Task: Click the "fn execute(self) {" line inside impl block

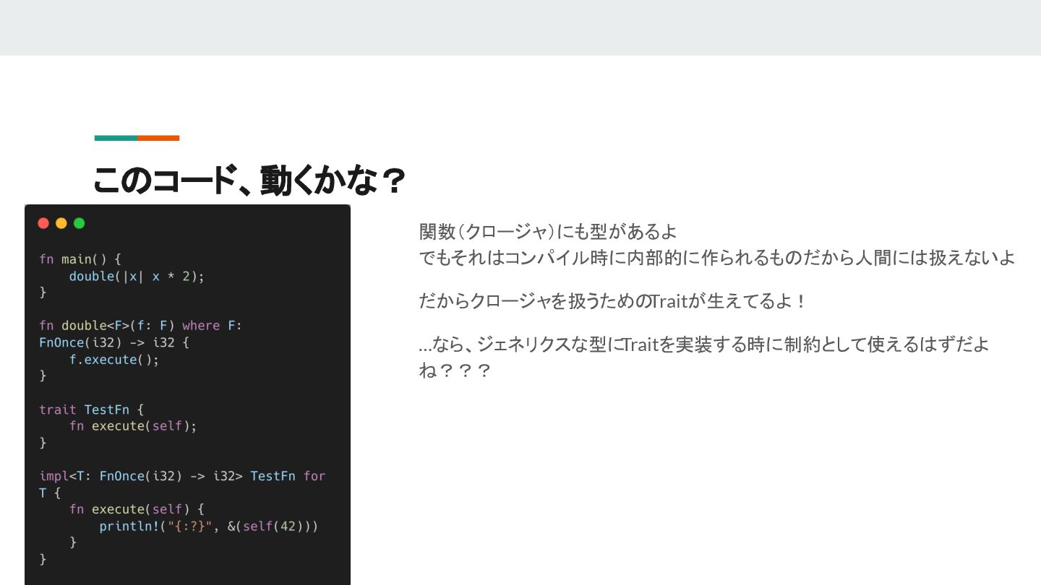Action: click(137, 509)
